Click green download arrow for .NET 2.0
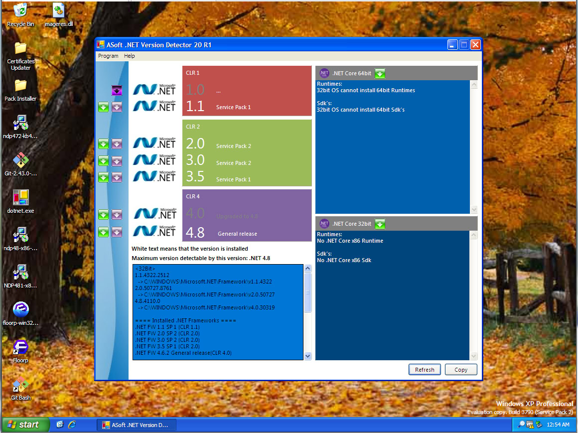Viewport: 578px width, 433px height. pyautogui.click(x=104, y=144)
